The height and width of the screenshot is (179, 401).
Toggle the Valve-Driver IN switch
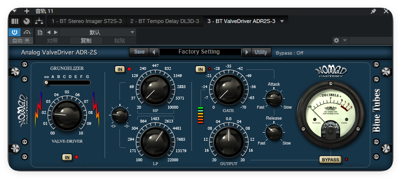point(67,157)
